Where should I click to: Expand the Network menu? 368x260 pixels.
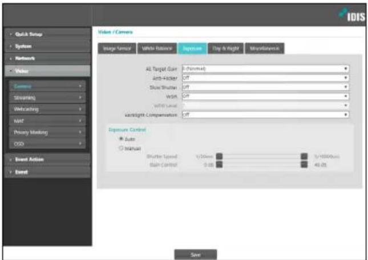(47, 58)
